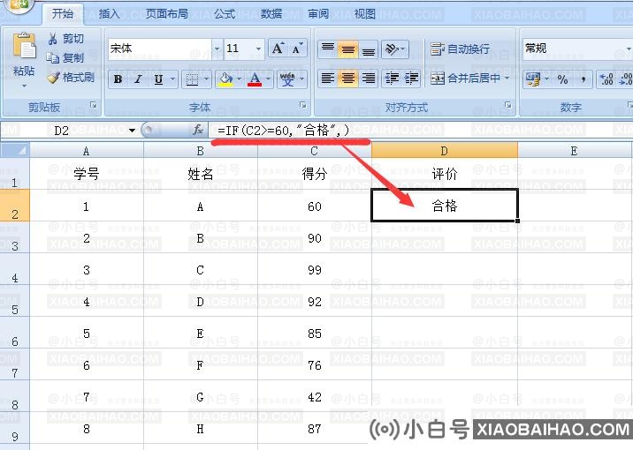Select the Format Painter (格式刷) brush
This screenshot has height=450, width=633.
(53, 78)
